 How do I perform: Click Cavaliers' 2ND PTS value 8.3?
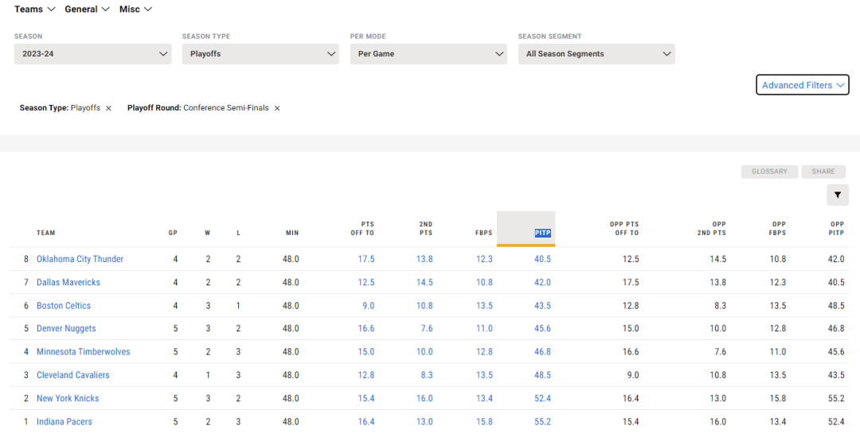(427, 375)
